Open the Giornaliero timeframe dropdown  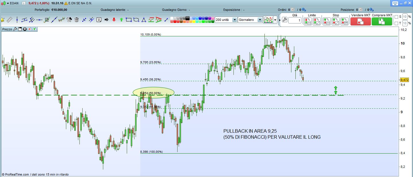(260, 20)
